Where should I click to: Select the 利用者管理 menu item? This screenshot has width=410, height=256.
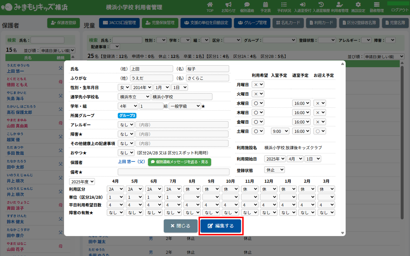pos(340,7)
